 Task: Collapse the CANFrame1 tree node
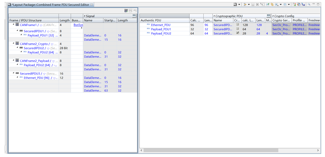[14, 25]
